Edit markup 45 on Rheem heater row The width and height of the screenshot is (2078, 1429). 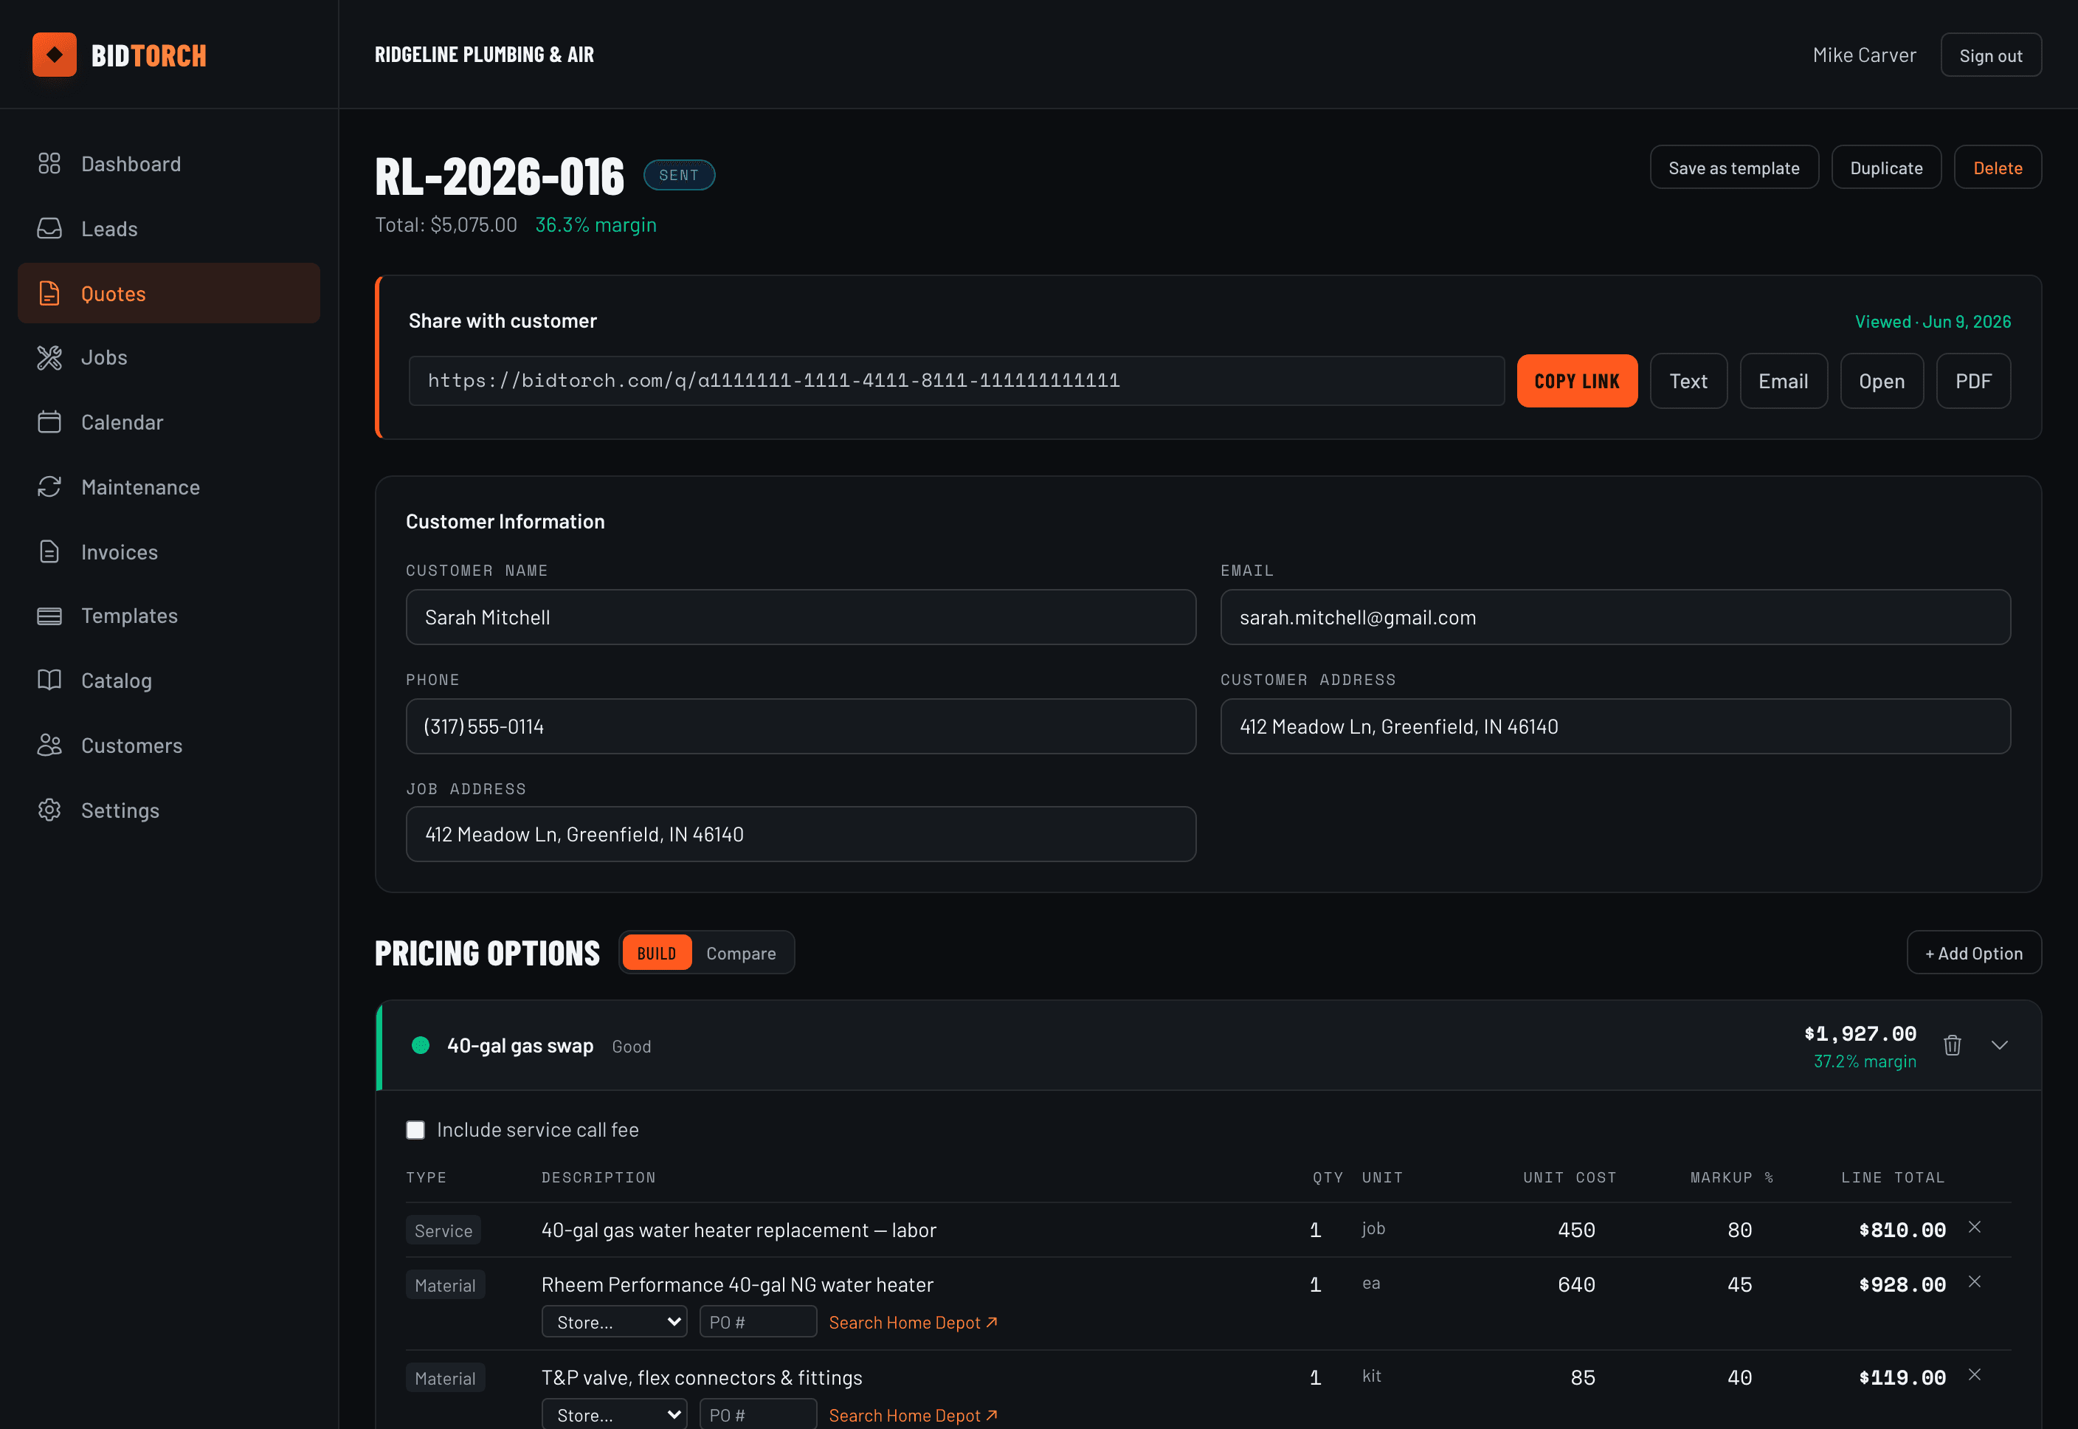(x=1739, y=1285)
